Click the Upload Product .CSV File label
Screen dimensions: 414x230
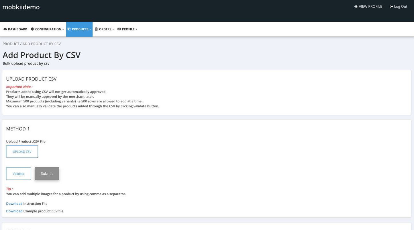pyautogui.click(x=26, y=141)
